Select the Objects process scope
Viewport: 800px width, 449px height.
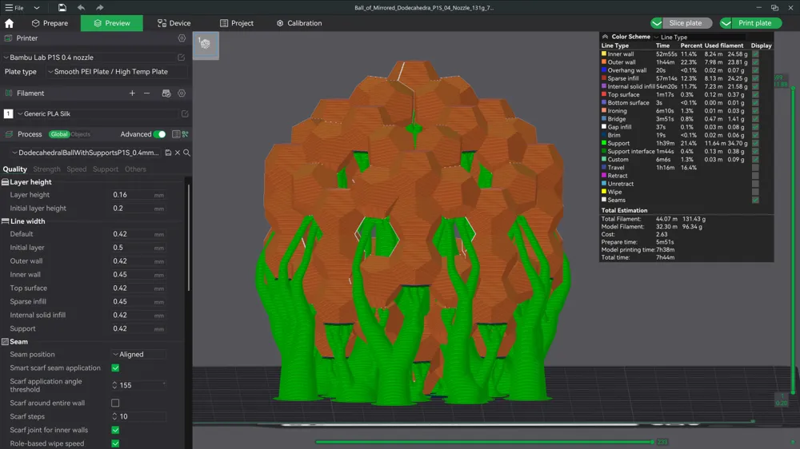(81, 134)
